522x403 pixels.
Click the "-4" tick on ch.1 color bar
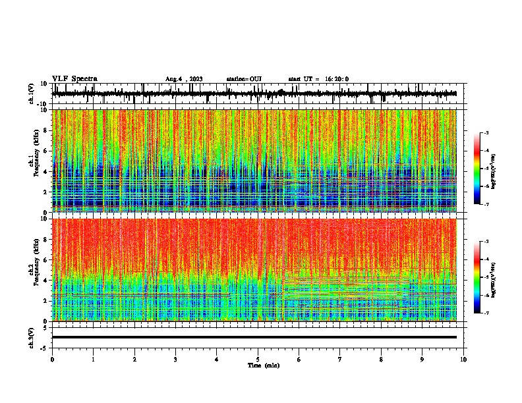click(x=486, y=151)
